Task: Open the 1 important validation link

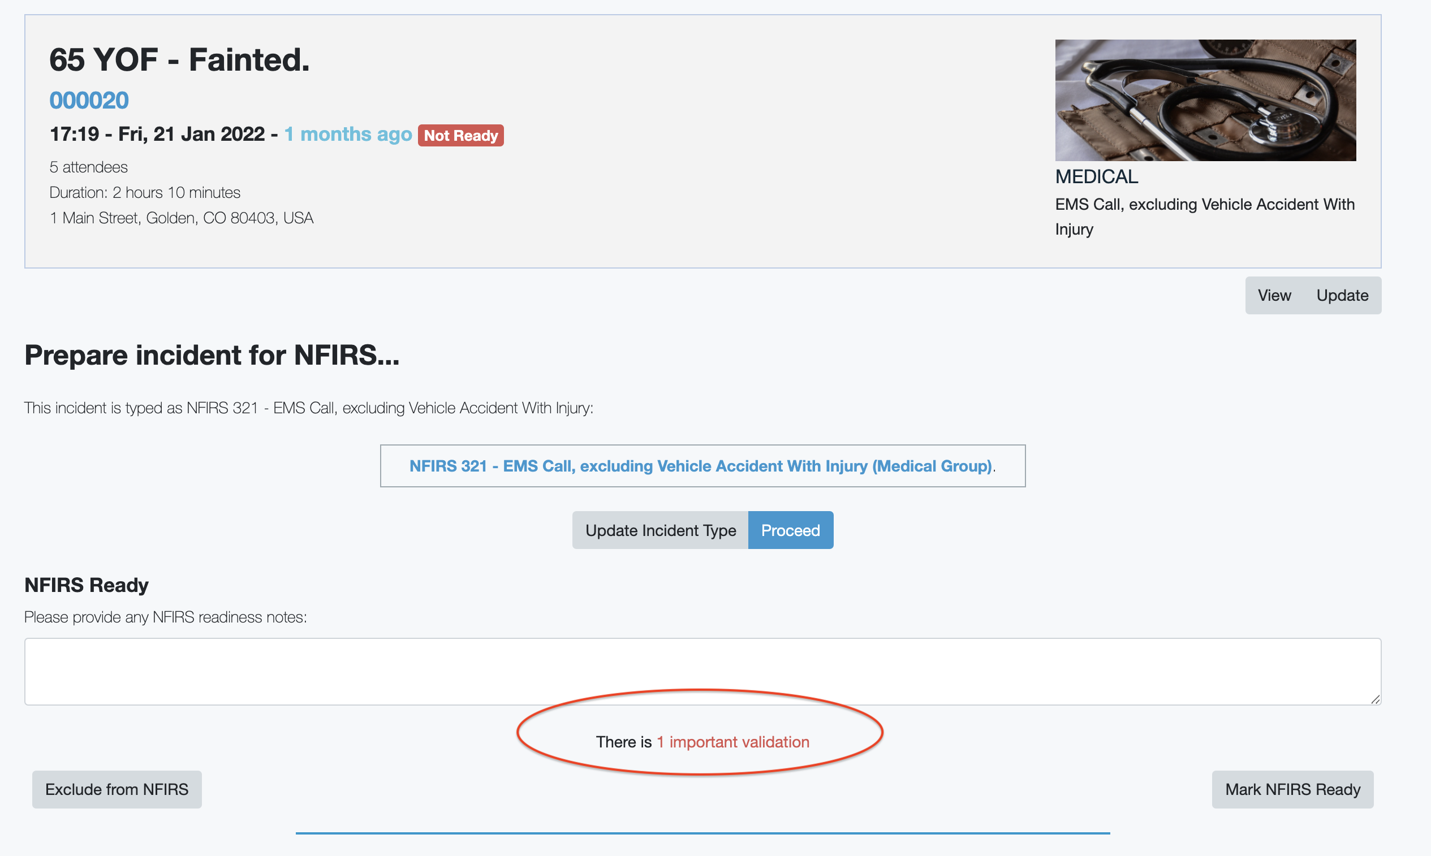Action: pyautogui.click(x=733, y=742)
